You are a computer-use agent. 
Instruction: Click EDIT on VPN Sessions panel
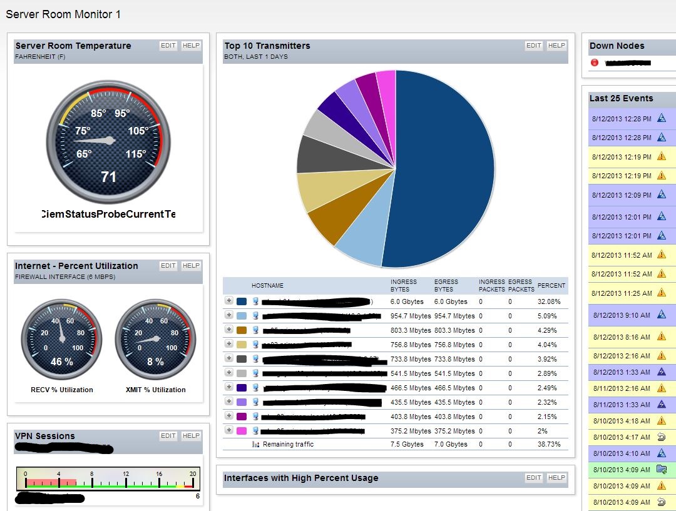[168, 436]
